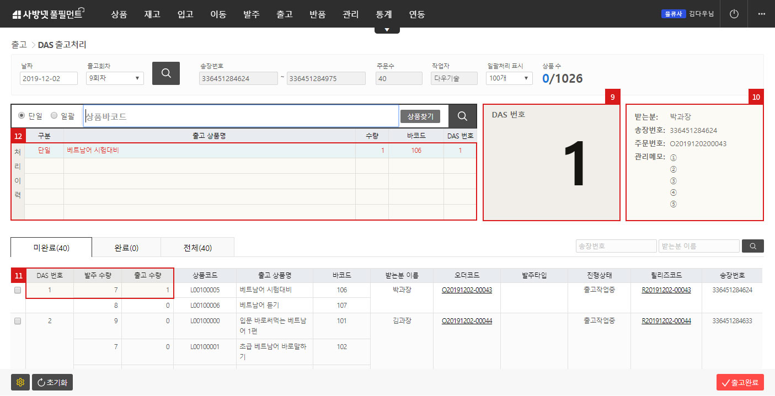
Task: Open the 출고회차 9회차 dropdown
Action: click(114, 78)
